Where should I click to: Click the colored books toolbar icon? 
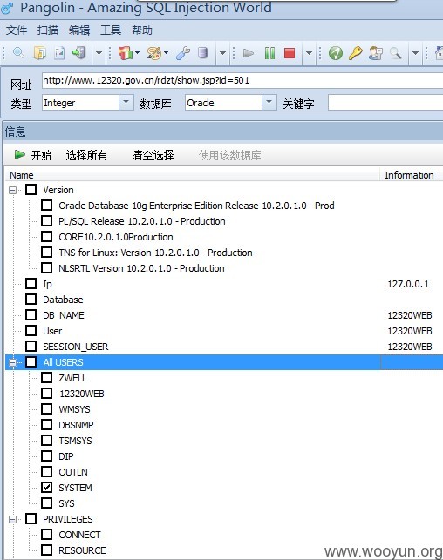126,53
